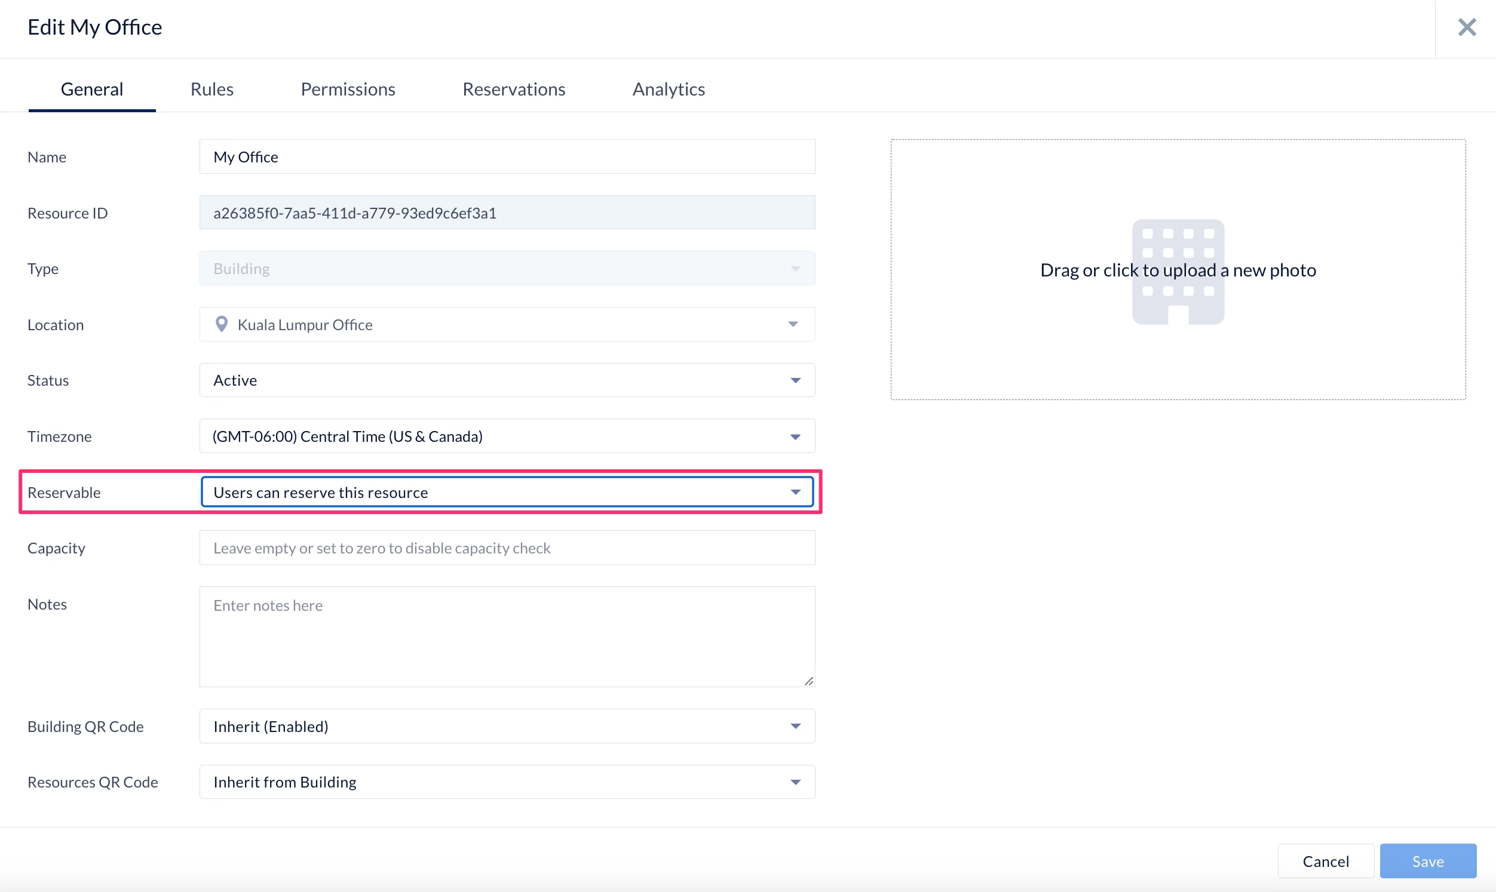Viewport: 1496px width, 892px height.
Task: Select the General tab
Action: tap(92, 89)
